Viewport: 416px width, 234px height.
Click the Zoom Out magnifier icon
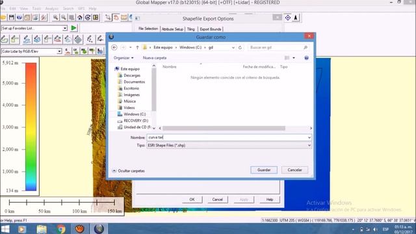[64, 18]
